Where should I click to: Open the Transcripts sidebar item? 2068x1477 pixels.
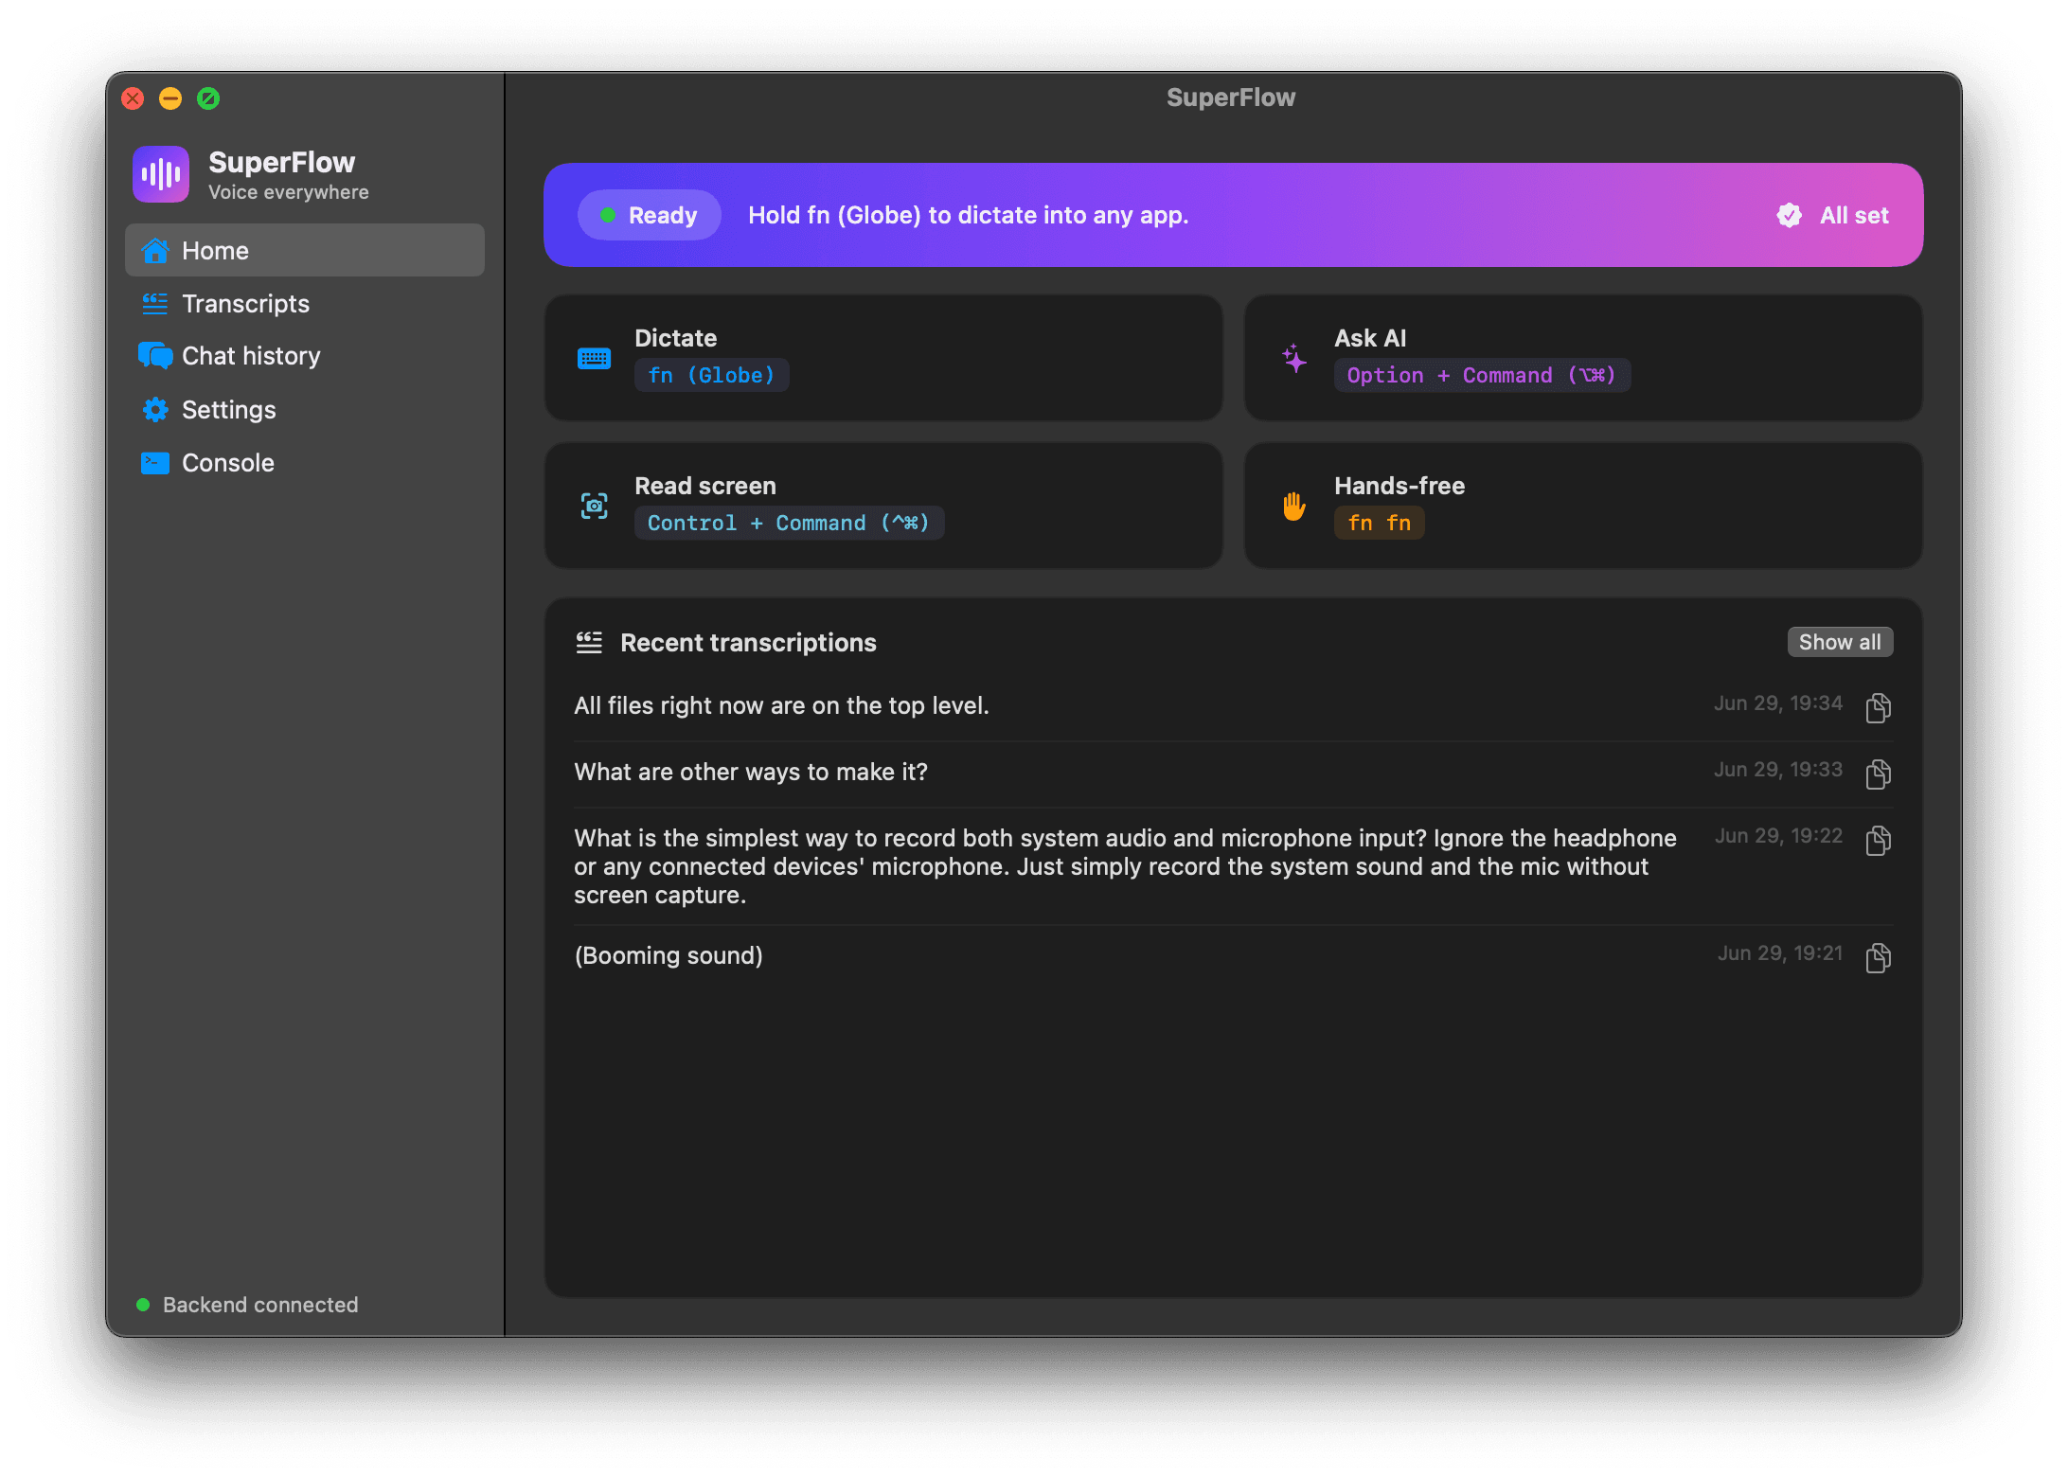[x=304, y=304]
